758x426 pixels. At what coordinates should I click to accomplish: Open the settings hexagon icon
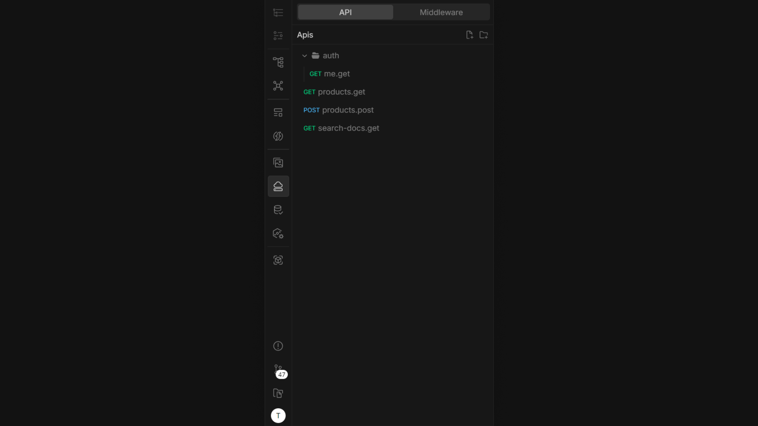(x=278, y=234)
